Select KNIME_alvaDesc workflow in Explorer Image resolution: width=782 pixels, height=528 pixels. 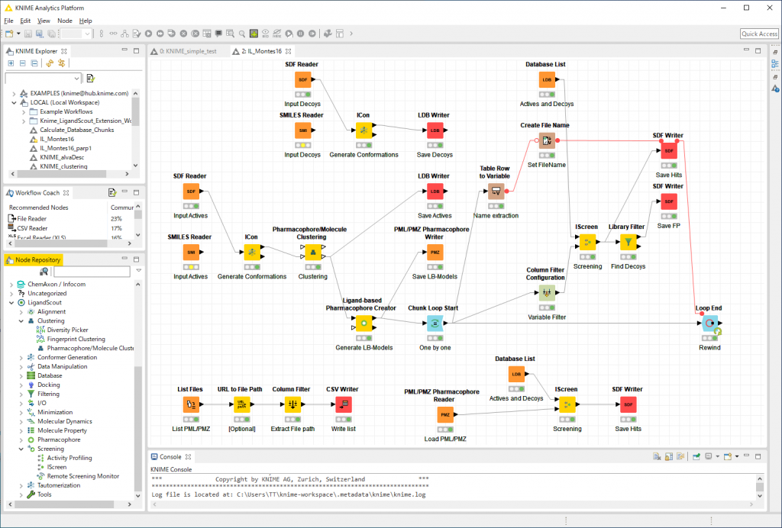click(62, 157)
